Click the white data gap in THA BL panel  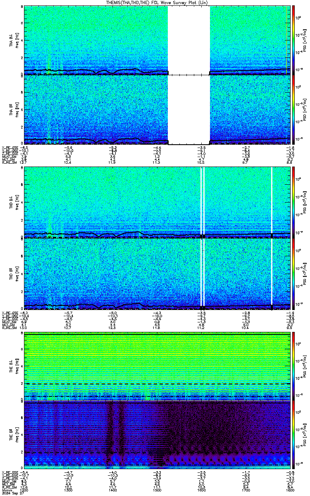[189, 40]
